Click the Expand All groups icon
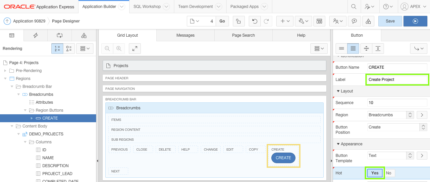The width and height of the screenshot is (430, 182). pyautogui.click(x=378, y=49)
